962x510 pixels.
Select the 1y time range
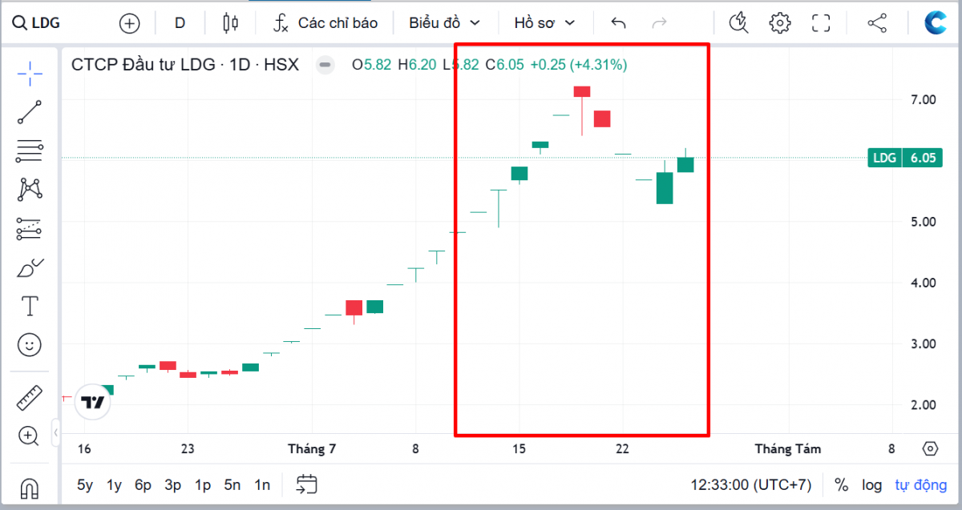click(x=114, y=484)
